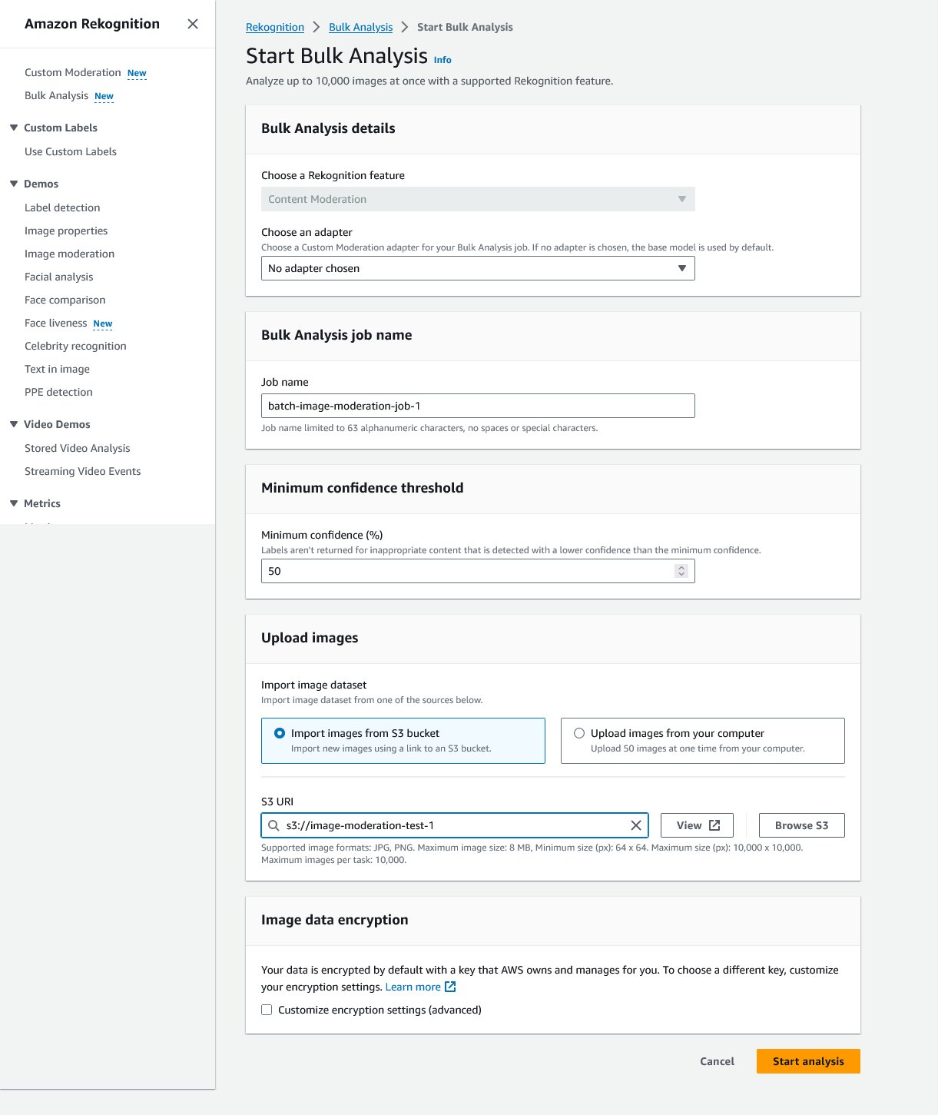Collapse the Video Demos section
The height and width of the screenshot is (1115, 938).
[x=14, y=424]
